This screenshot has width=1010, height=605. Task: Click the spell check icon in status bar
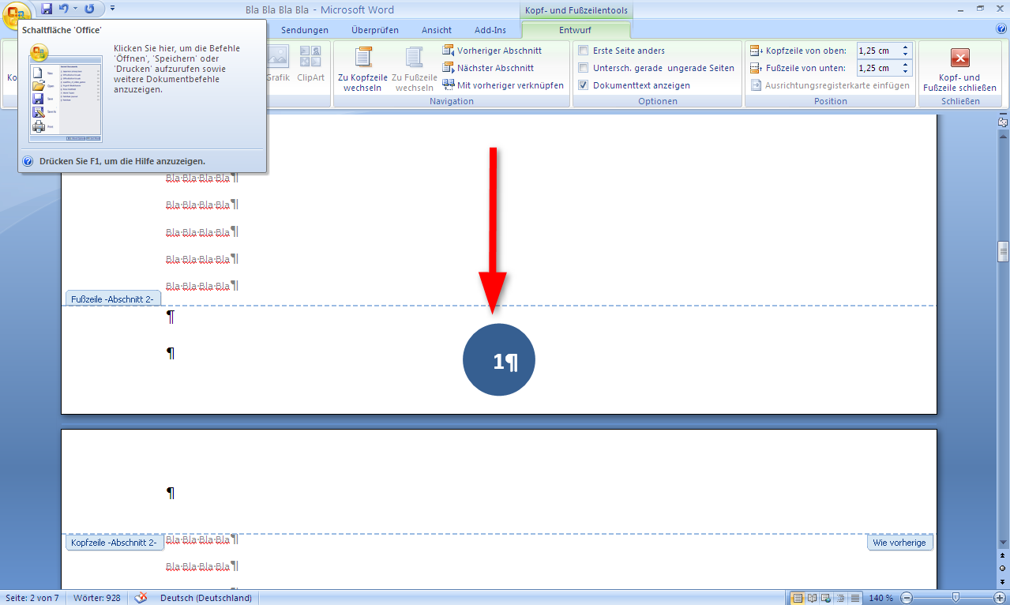141,598
